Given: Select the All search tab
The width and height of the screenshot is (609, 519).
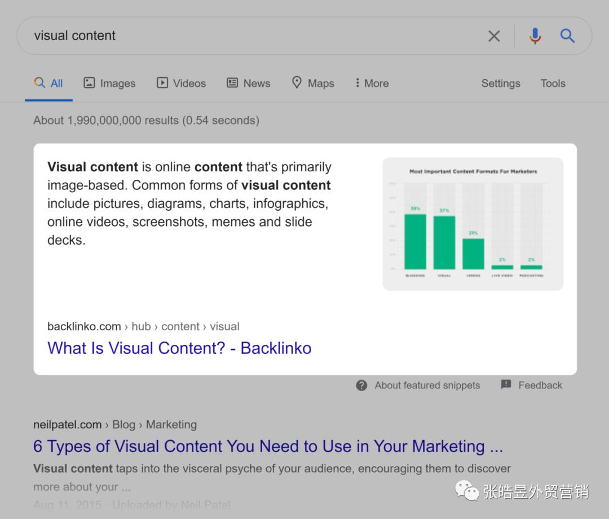Looking at the screenshot, I should (x=48, y=83).
